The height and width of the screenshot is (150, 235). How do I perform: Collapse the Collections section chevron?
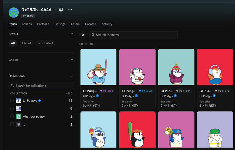point(72,76)
